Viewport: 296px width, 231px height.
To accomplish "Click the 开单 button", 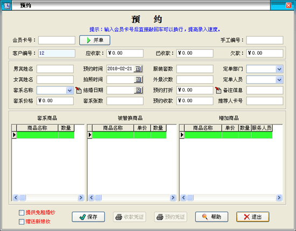I will point(95,40).
